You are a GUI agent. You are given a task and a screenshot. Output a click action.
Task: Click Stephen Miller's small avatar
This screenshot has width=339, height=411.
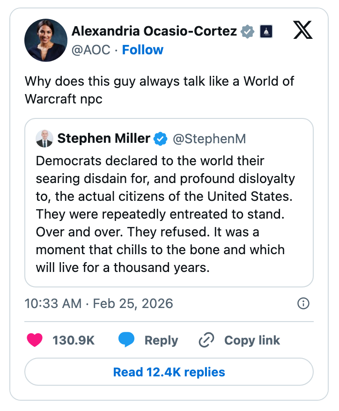point(44,139)
